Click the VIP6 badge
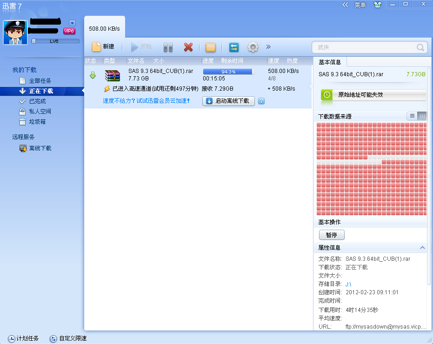This screenshot has width=433, height=344. click(x=69, y=31)
